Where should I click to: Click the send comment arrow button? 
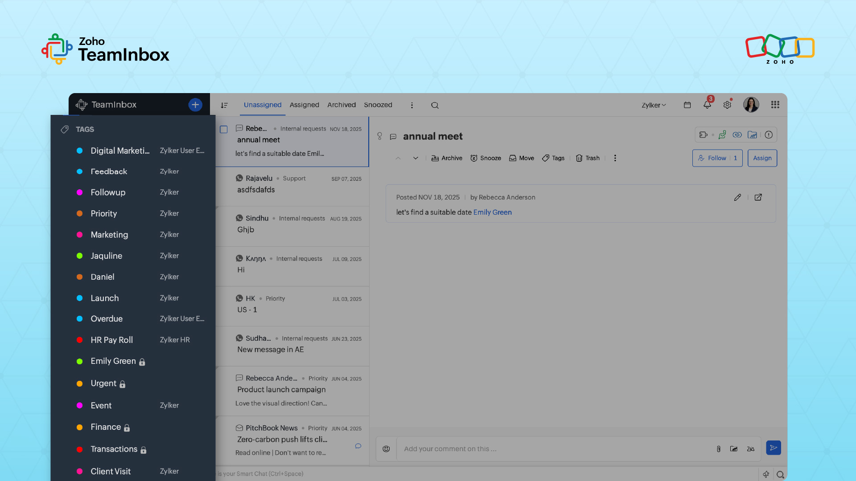point(773,448)
